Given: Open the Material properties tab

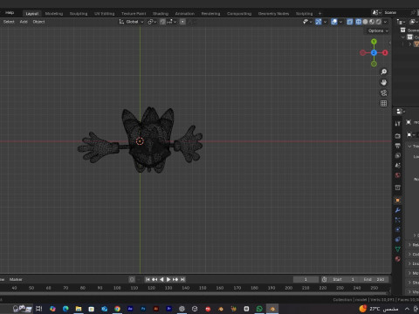Looking at the screenshot, I should pyautogui.click(x=397, y=259).
